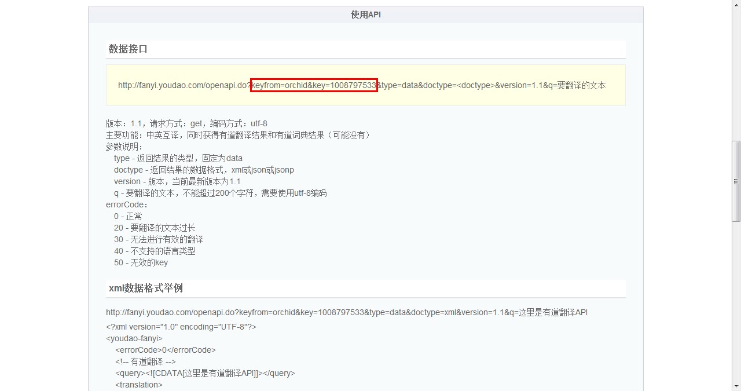Click the <translation> tag line
This screenshot has height=391, width=741.
139,385
